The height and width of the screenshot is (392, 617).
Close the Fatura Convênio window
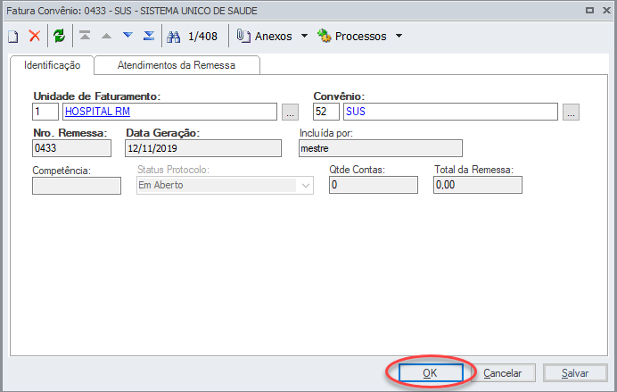[606, 10]
